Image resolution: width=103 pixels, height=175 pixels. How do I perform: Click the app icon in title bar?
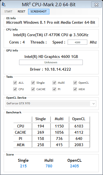4,5
